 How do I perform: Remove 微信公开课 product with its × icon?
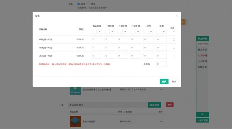pos(161,89)
